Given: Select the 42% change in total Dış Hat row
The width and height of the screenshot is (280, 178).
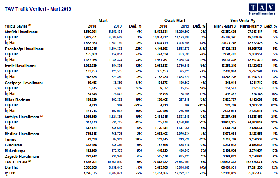Looking at the screenshot, I should 274,167.
